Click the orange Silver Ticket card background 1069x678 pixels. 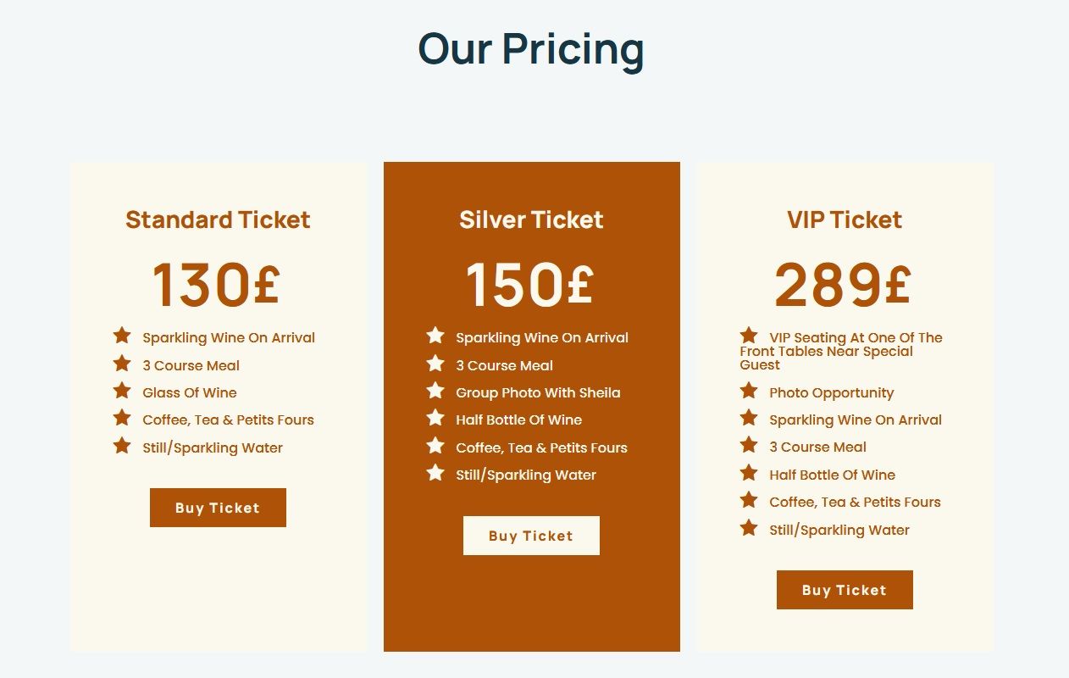(531, 619)
